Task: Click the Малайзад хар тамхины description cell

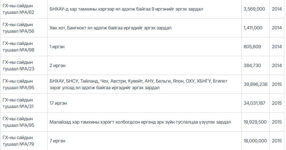Action: pyautogui.click(x=140, y=122)
